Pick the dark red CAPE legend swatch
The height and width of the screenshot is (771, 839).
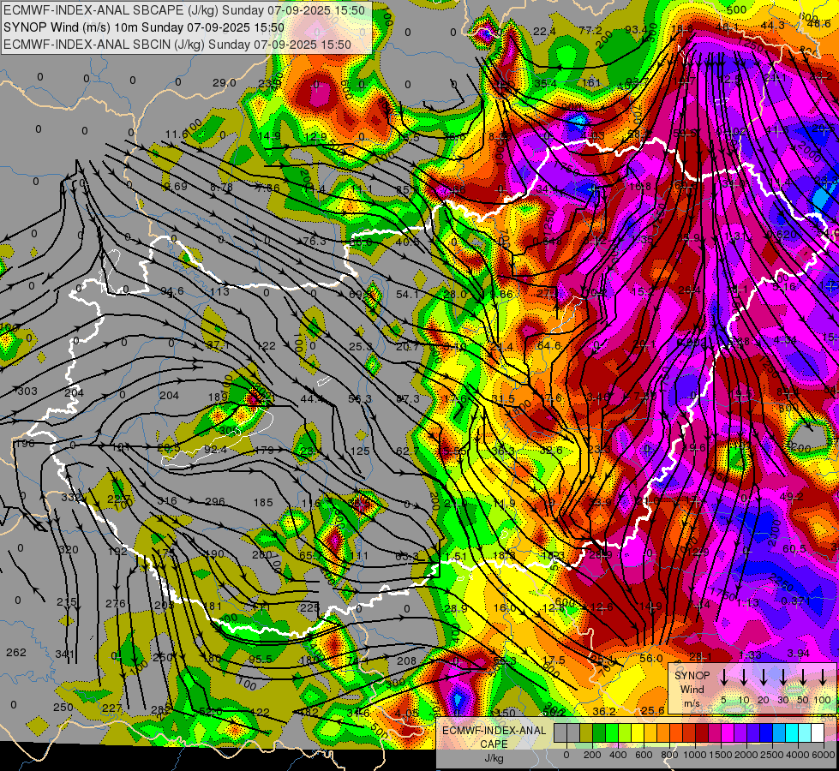click(702, 733)
